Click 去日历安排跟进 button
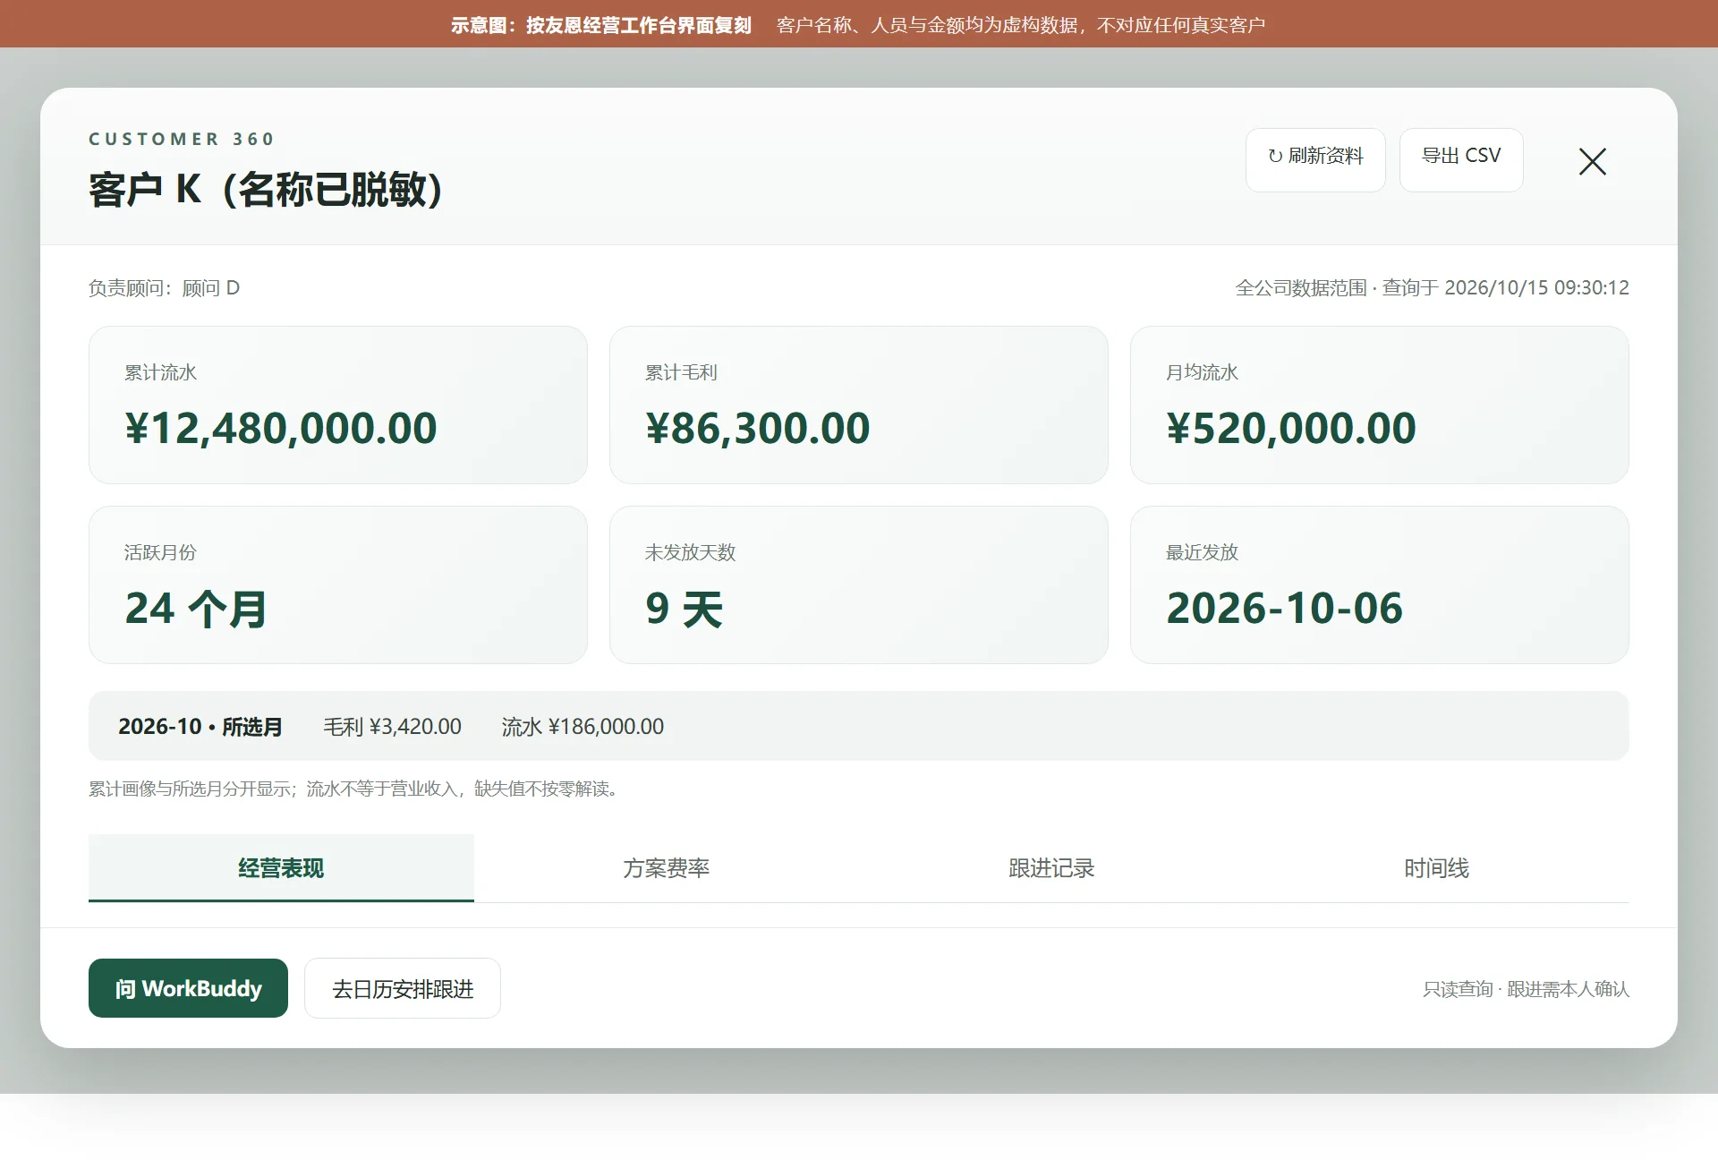 pyautogui.click(x=403, y=988)
